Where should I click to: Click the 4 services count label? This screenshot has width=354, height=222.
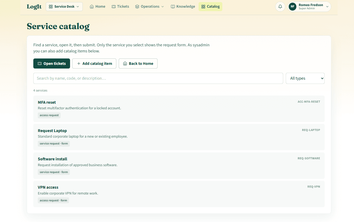[x=40, y=90]
